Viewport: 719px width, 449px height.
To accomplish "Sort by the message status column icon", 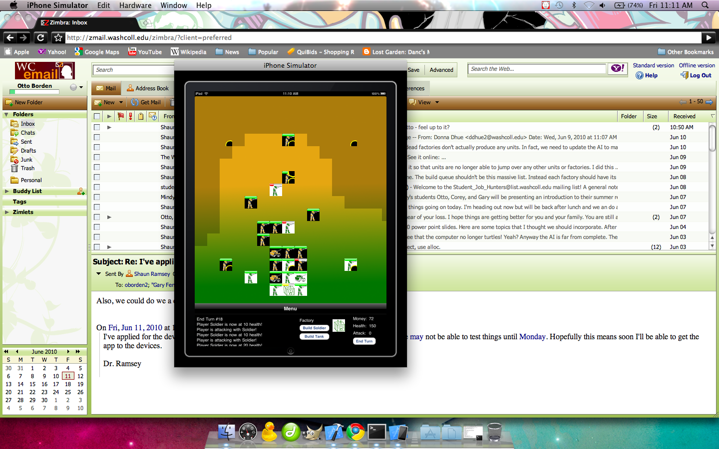I will [x=153, y=116].
